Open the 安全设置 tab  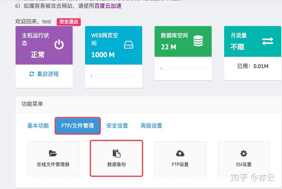[117, 125]
